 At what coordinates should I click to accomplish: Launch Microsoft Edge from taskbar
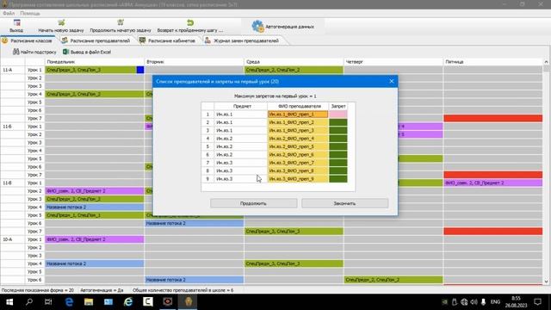[69, 302]
